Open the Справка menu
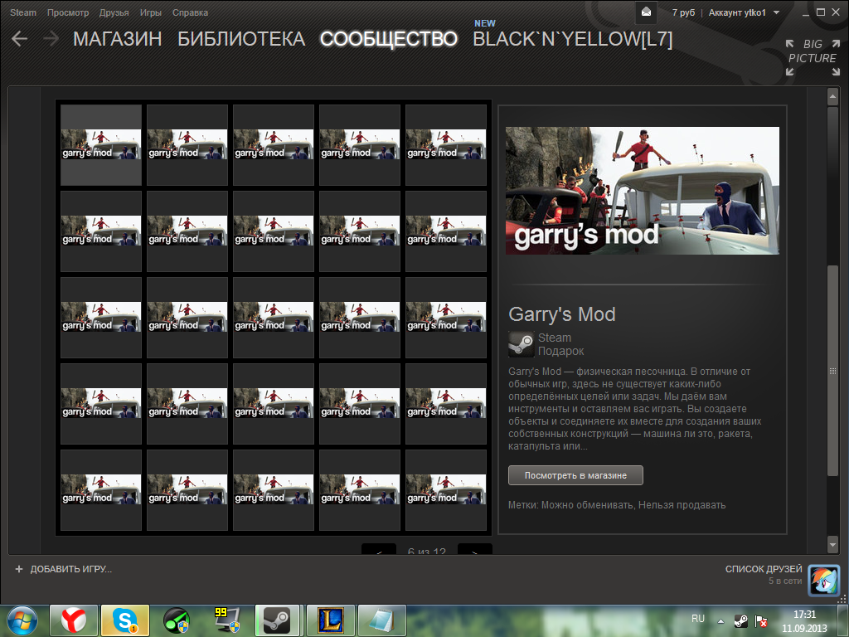The image size is (849, 637). [190, 12]
